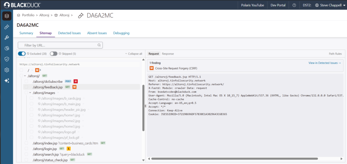Click the test icon beside DA6A2MC title
Viewport: 347px width, 164px height.
(81, 15)
